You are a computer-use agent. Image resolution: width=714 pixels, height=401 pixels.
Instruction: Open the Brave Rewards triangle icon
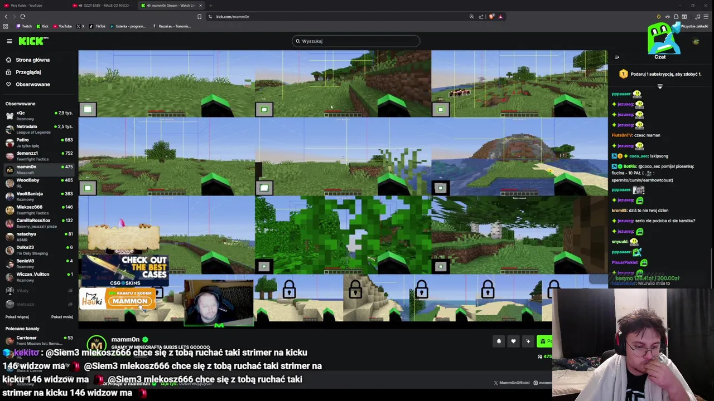point(500,17)
